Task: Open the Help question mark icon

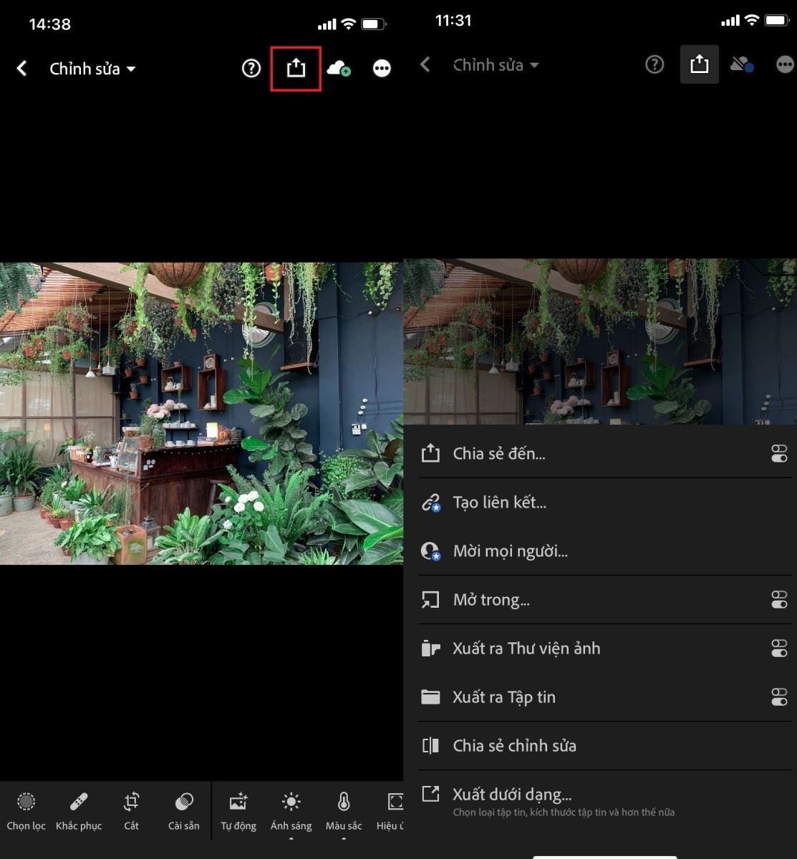Action: [x=250, y=68]
